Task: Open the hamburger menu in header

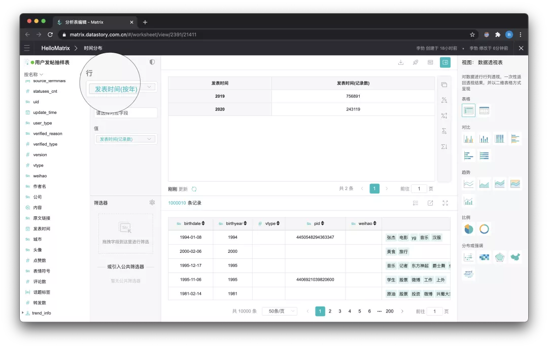Action: 27,48
